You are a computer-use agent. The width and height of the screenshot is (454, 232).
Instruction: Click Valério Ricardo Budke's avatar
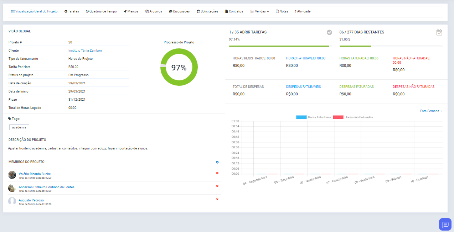[x=12, y=175]
